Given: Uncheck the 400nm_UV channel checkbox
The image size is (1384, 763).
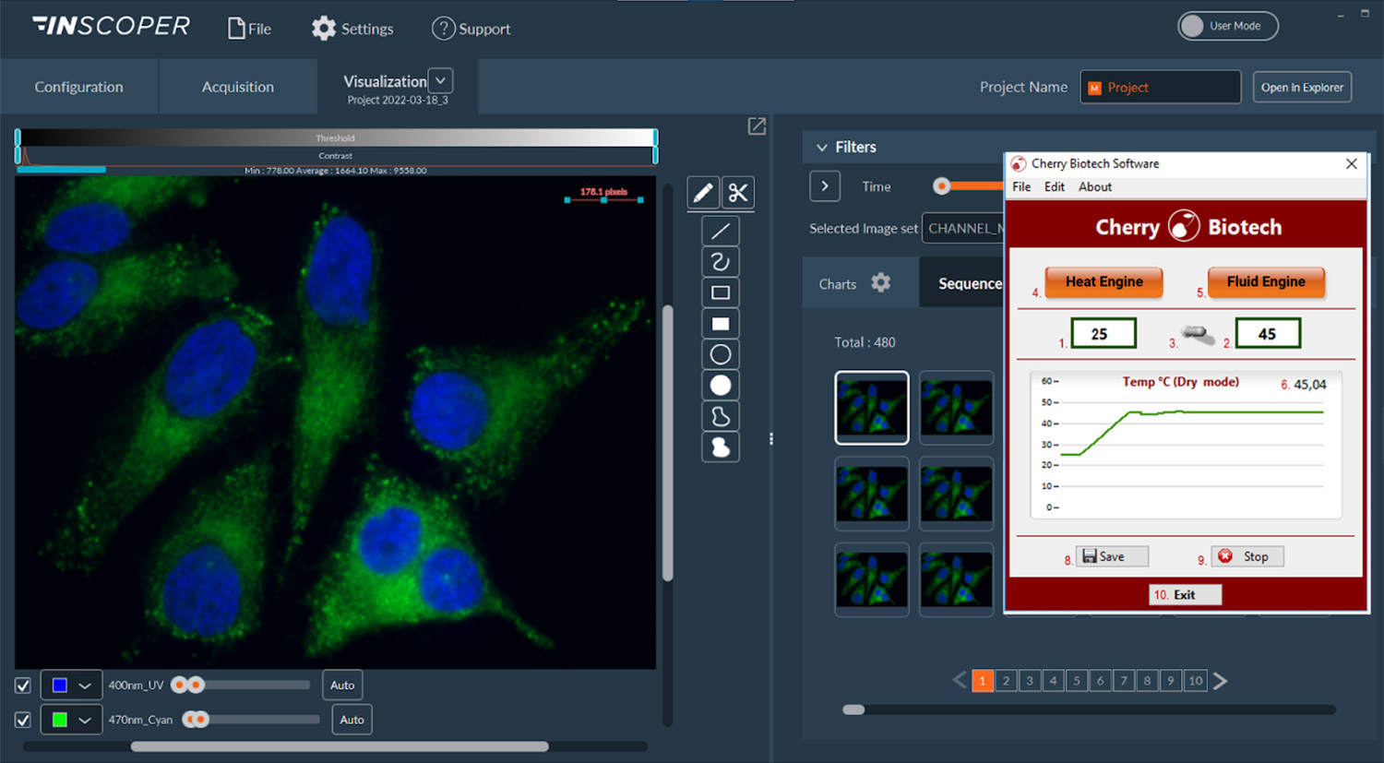Looking at the screenshot, I should tap(23, 686).
